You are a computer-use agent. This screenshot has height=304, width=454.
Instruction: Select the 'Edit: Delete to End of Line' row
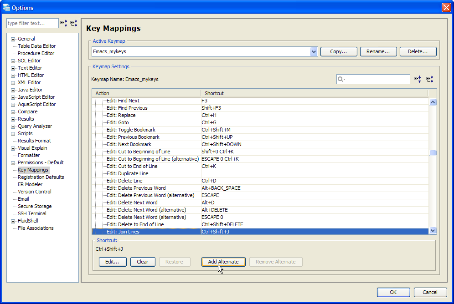click(x=260, y=224)
